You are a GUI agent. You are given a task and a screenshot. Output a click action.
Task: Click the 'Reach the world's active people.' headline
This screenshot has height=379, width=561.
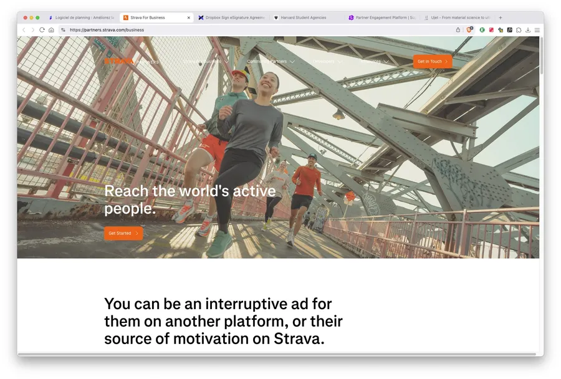click(x=190, y=199)
